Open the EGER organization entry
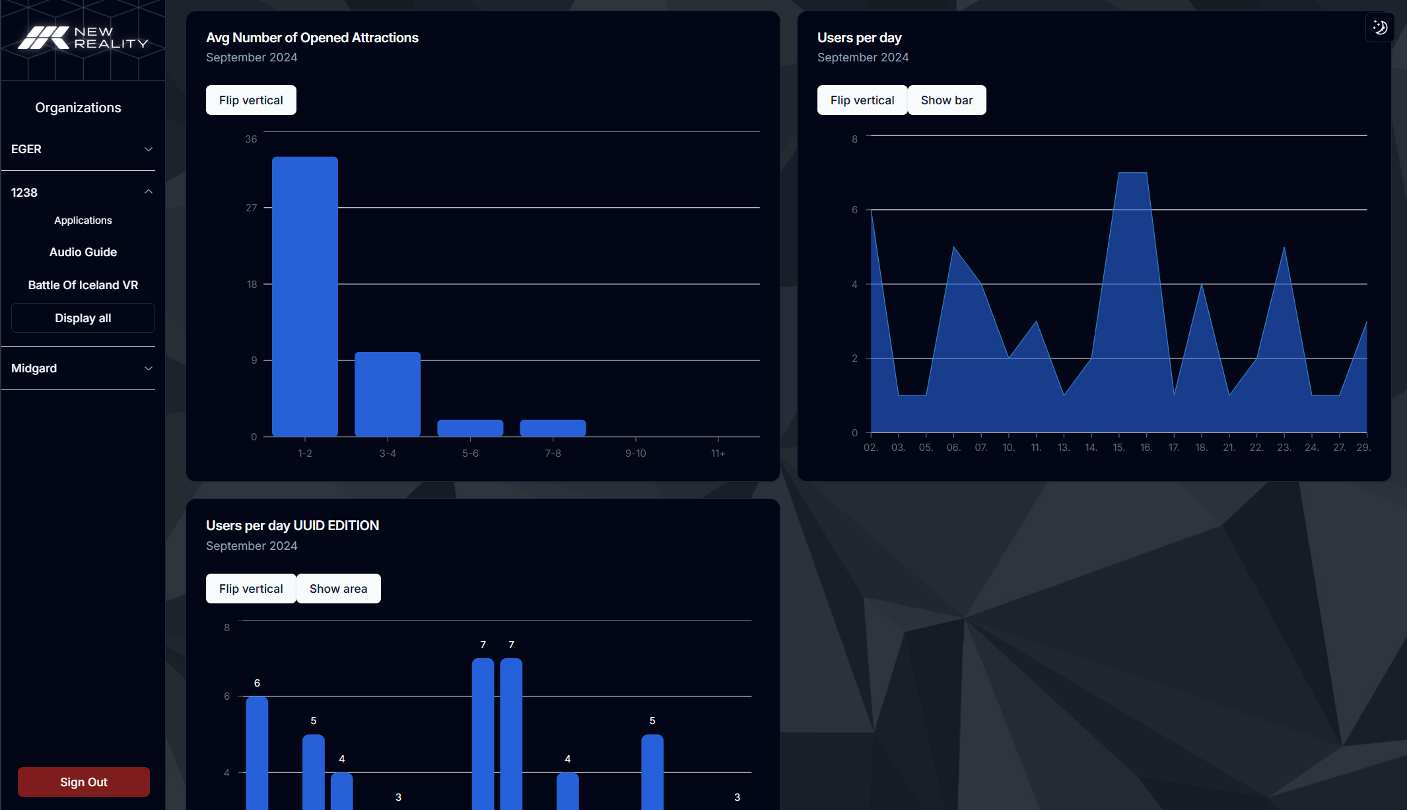 click(x=83, y=149)
